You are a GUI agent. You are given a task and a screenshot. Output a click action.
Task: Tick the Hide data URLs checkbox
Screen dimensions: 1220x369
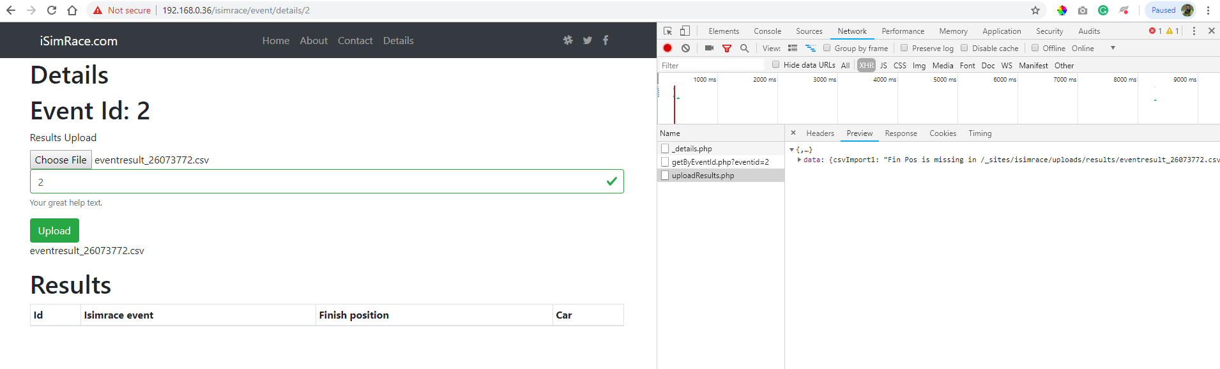776,64
